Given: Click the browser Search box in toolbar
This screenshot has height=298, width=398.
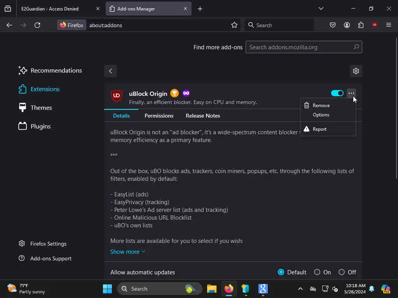Looking at the screenshot, I should click(279, 25).
